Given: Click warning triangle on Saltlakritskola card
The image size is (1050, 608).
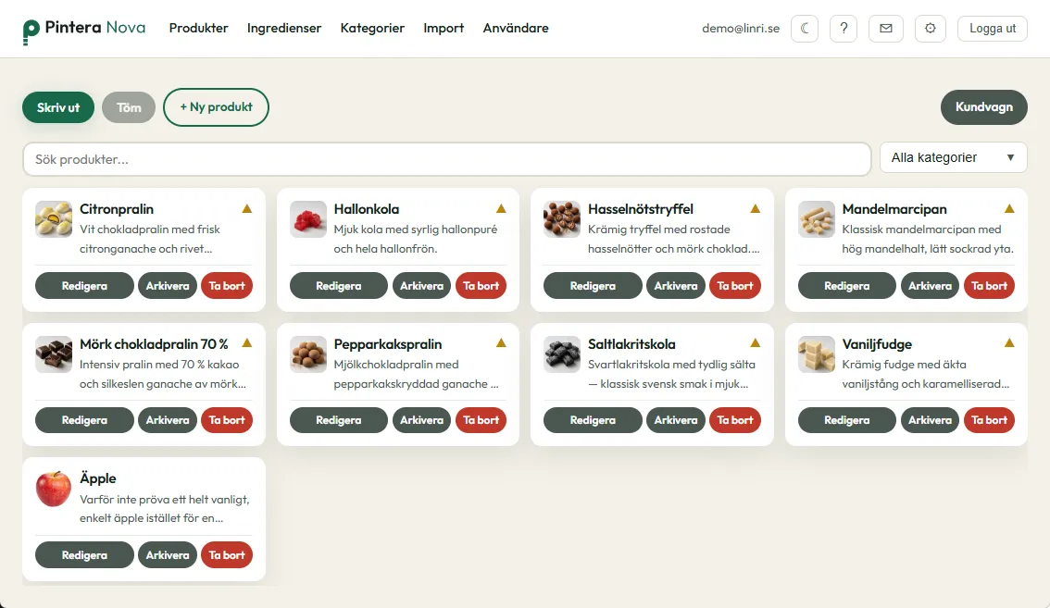Looking at the screenshot, I should coord(756,342).
